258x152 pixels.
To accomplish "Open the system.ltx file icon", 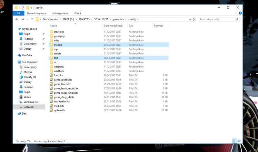I will click(51, 110).
